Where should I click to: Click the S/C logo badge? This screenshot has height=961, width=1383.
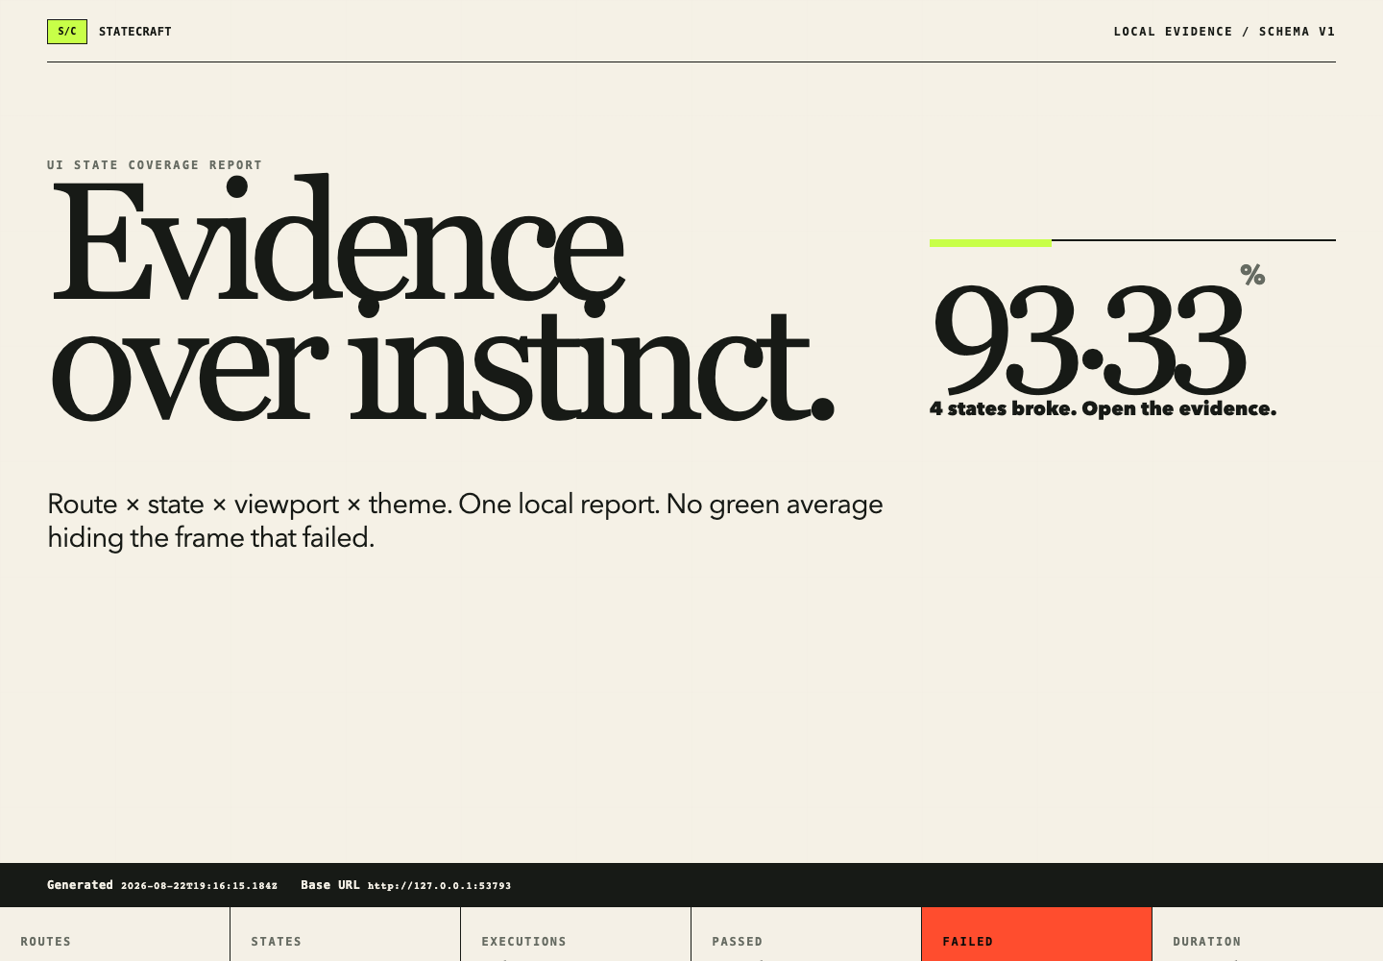point(67,32)
